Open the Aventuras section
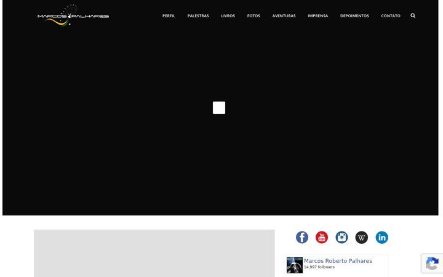This screenshot has width=443, height=277. tap(284, 16)
